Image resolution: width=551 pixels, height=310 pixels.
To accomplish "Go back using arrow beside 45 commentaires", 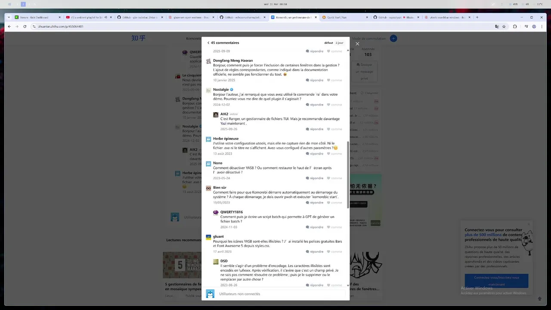I will [208, 43].
